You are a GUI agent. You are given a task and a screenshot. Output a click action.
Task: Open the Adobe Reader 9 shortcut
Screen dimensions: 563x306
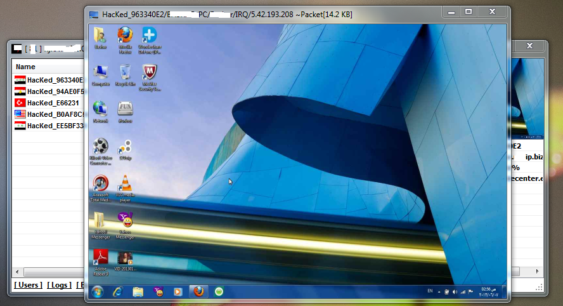(x=101, y=262)
